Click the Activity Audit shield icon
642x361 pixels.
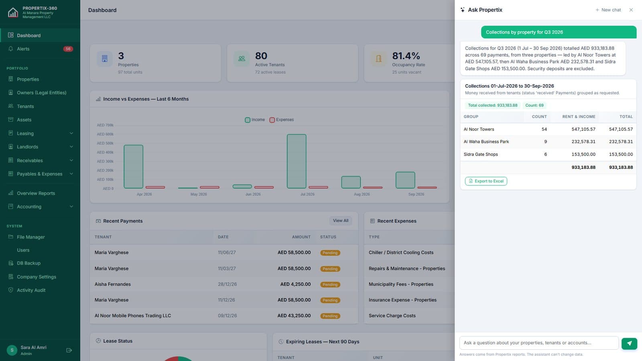(x=11, y=290)
